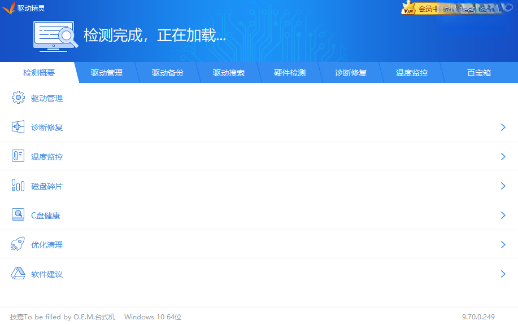Click the 驱动管理 gear icon
Screen dimensions: 518x325
click(18, 98)
